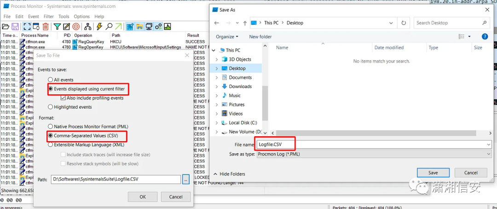
Task: Expand the 3D Objects tree node
Action: click(217, 59)
